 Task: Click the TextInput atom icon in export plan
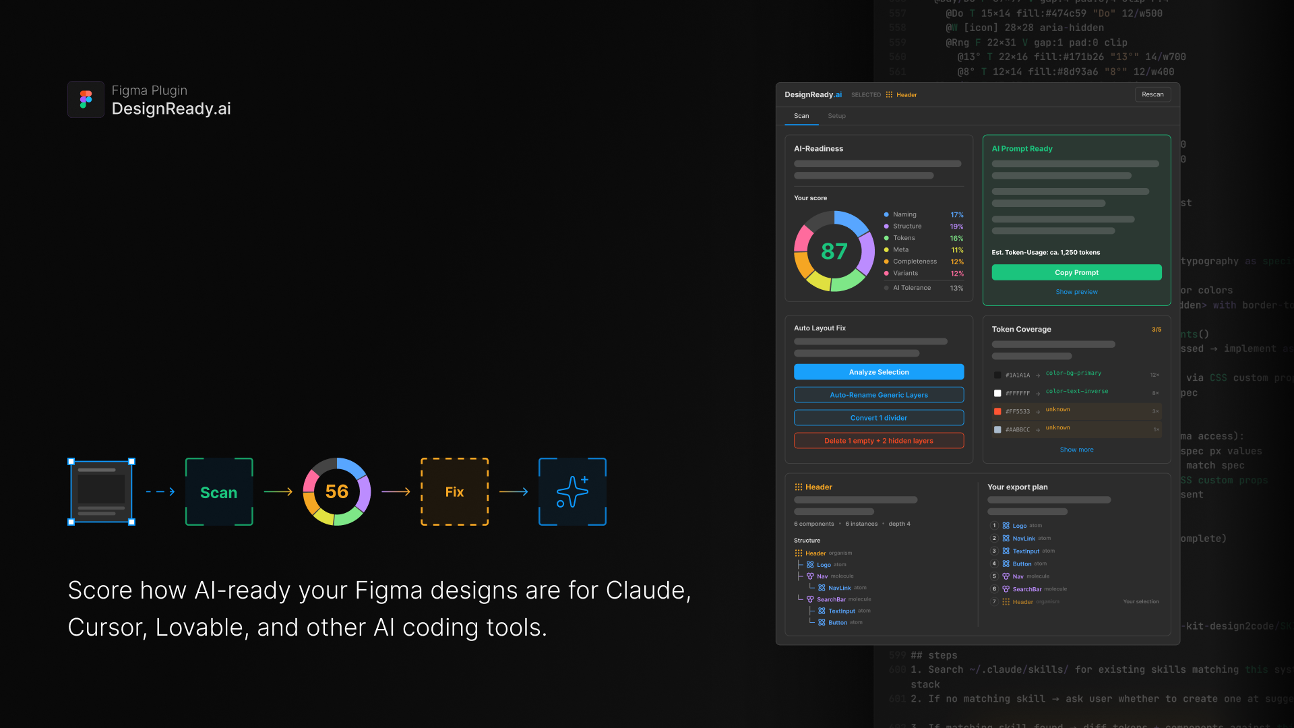(1006, 551)
